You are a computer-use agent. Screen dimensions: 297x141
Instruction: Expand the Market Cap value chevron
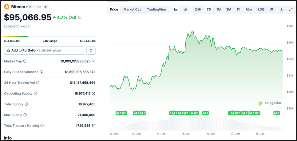[93, 61]
